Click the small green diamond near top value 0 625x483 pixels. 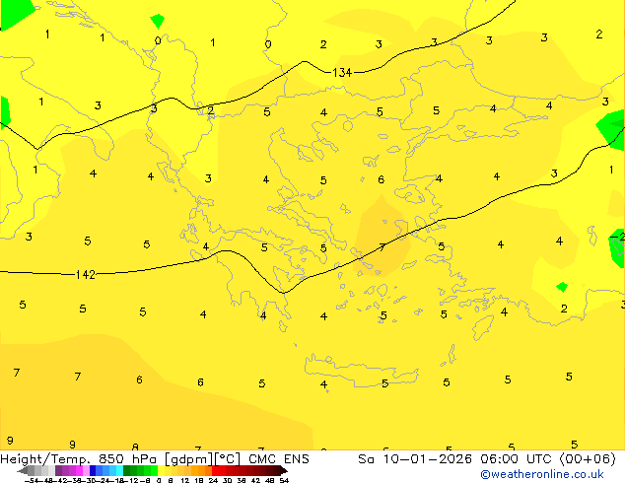(x=158, y=21)
